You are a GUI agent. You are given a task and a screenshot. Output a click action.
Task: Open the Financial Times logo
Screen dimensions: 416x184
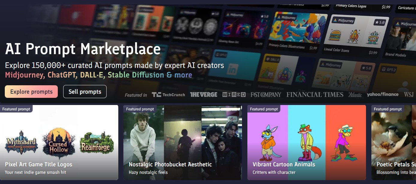pos(315,95)
